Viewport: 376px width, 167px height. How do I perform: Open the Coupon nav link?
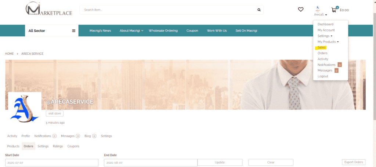click(192, 31)
